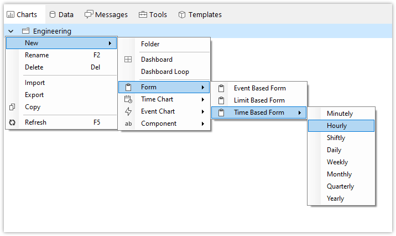This screenshot has width=396, height=236.
Task: Click the Templates cube icon
Action: point(182,14)
